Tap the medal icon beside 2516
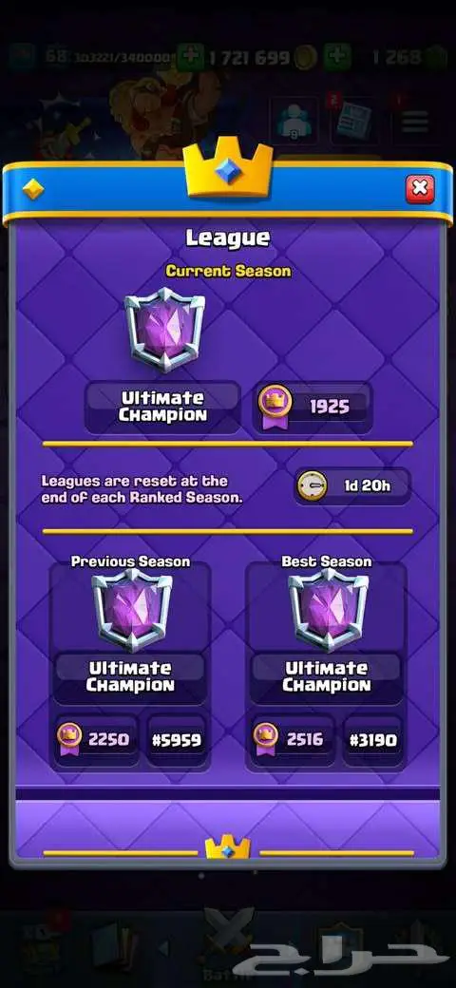Screen dimensions: 456x988 point(266,738)
